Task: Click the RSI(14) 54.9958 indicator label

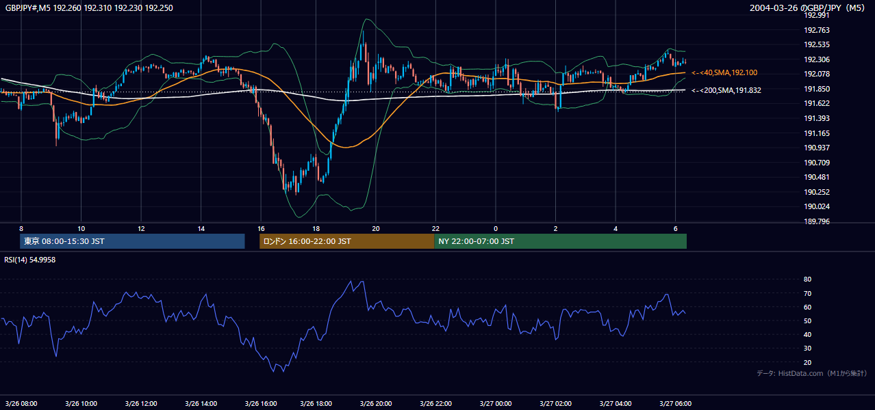Action: (30, 260)
